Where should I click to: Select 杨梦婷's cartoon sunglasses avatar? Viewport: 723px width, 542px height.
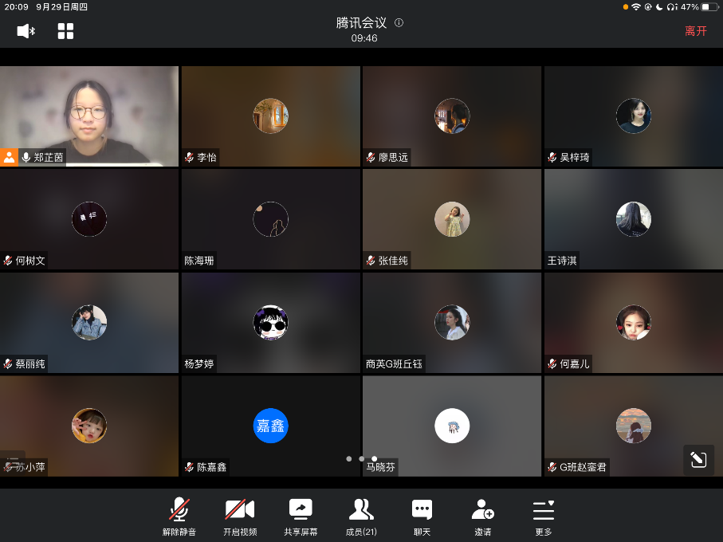tap(270, 322)
